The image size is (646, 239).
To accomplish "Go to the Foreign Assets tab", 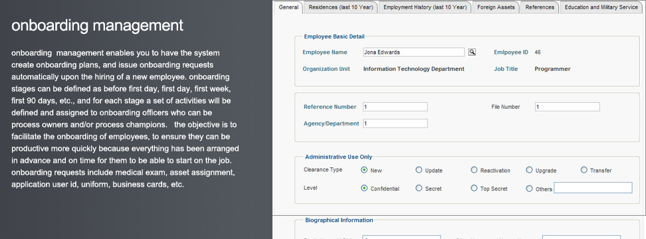I will [496, 7].
